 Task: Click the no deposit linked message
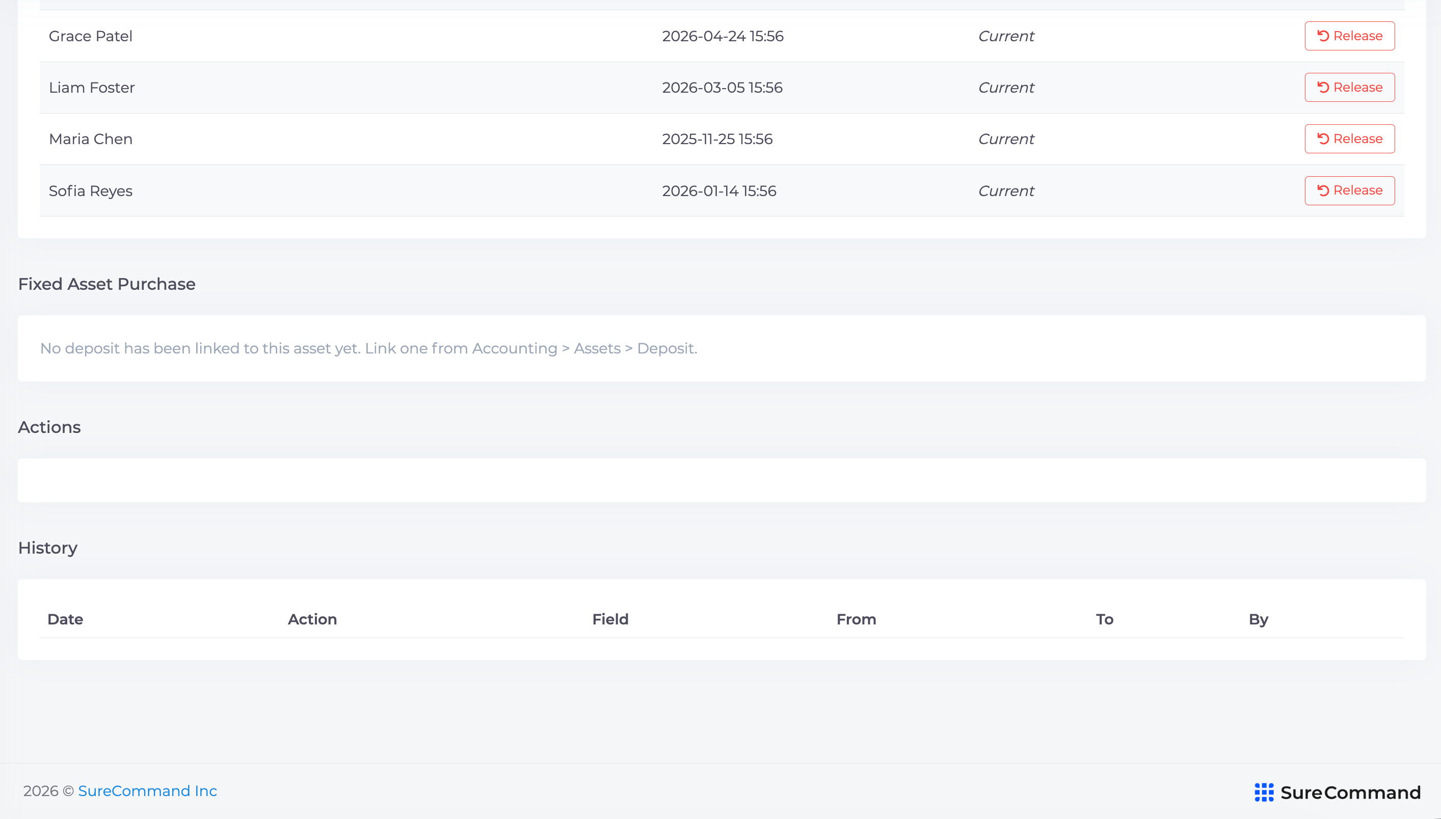(x=368, y=348)
